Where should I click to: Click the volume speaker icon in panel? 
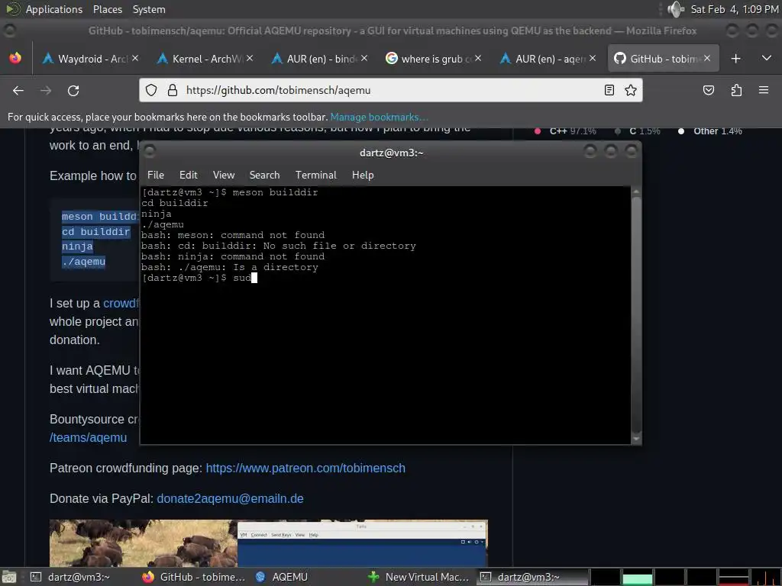[675, 9]
